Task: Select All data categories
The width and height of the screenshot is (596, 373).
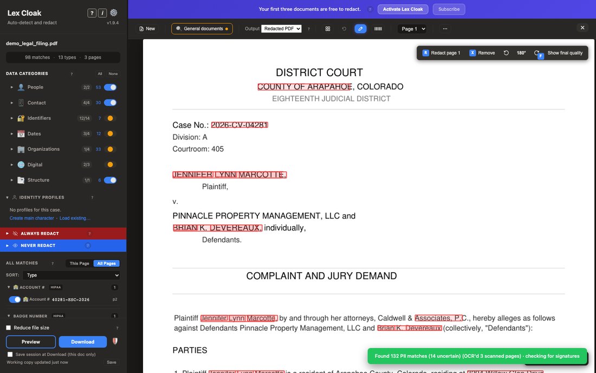Action: click(100, 74)
